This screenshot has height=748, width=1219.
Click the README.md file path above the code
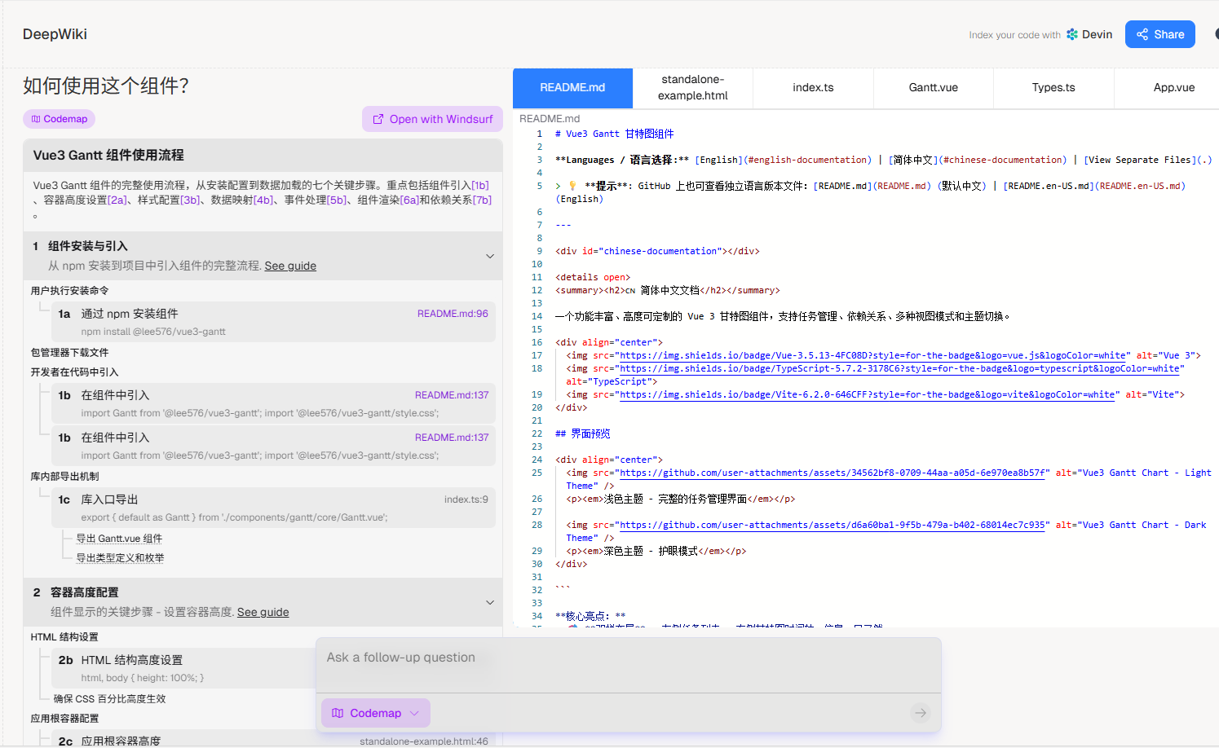click(550, 119)
